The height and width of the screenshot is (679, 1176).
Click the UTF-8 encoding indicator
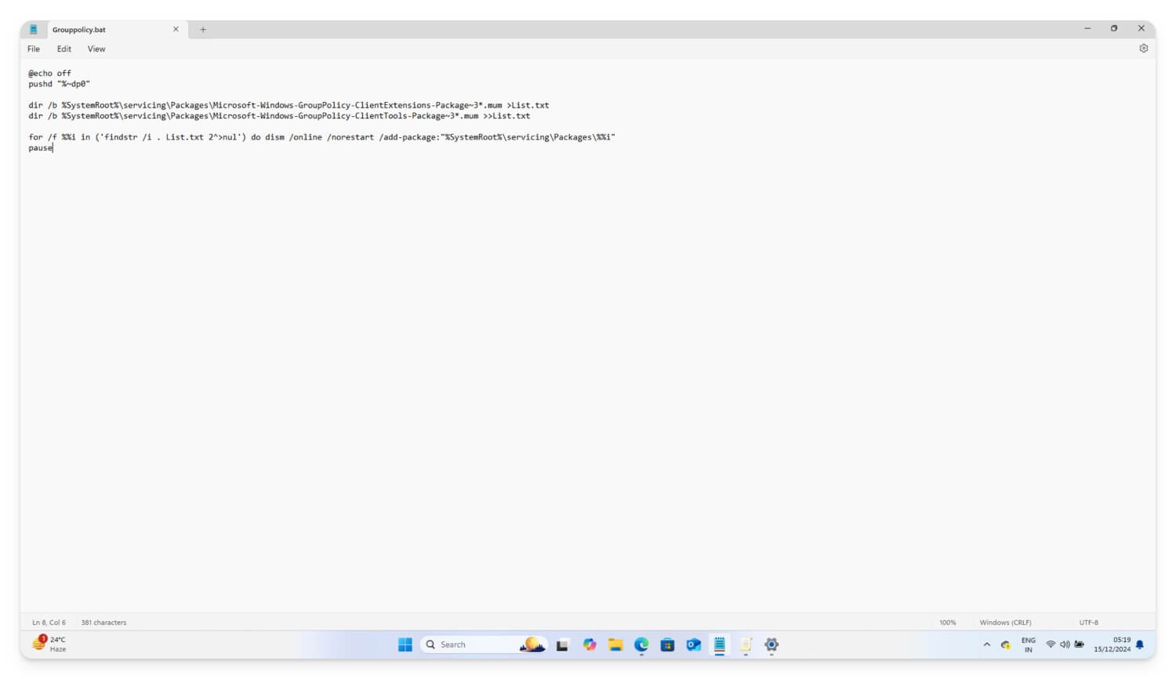coord(1089,623)
